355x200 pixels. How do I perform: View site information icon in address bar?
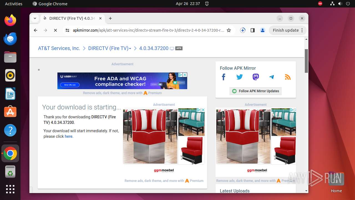tap(67, 30)
